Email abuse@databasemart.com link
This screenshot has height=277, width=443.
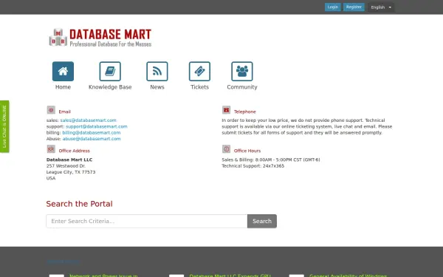92,139
